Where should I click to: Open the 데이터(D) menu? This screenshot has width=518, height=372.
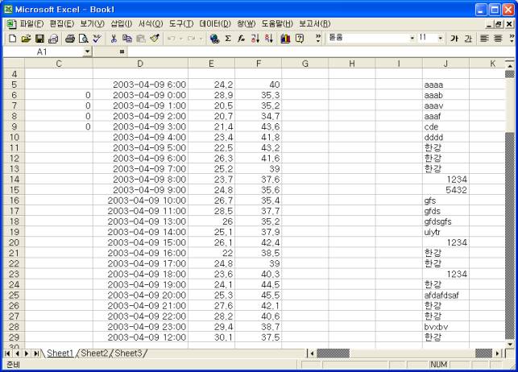213,24
